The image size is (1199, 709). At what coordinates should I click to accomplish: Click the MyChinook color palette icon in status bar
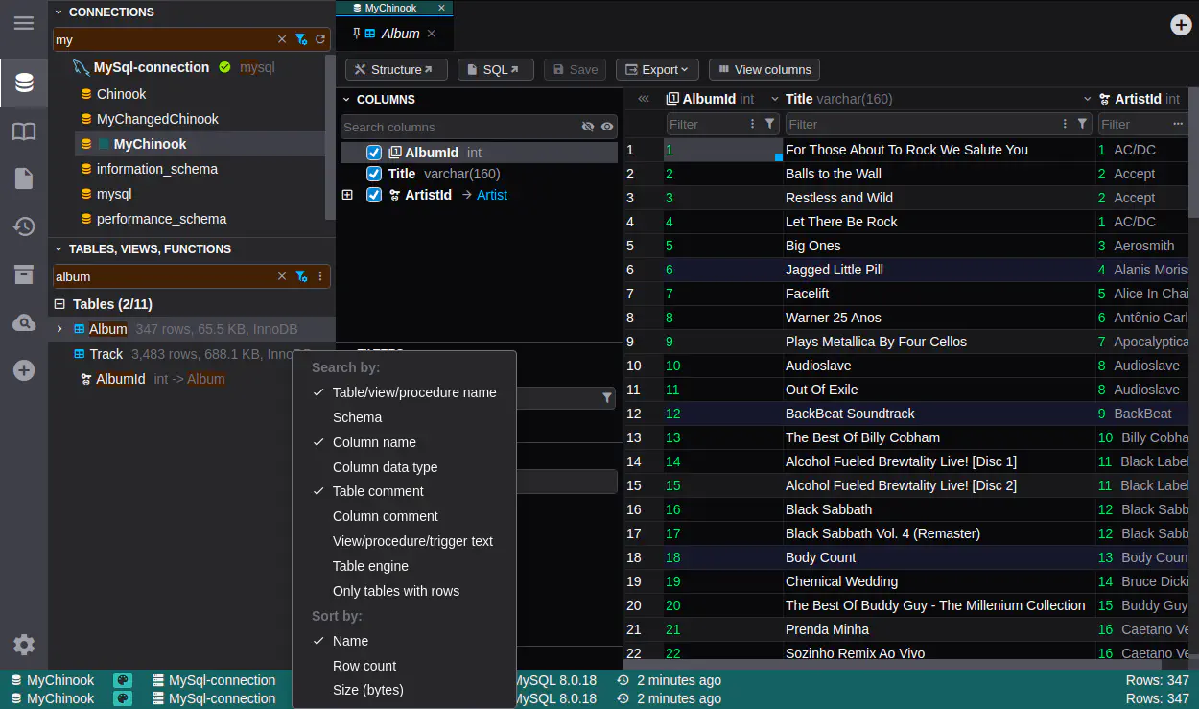point(123,680)
